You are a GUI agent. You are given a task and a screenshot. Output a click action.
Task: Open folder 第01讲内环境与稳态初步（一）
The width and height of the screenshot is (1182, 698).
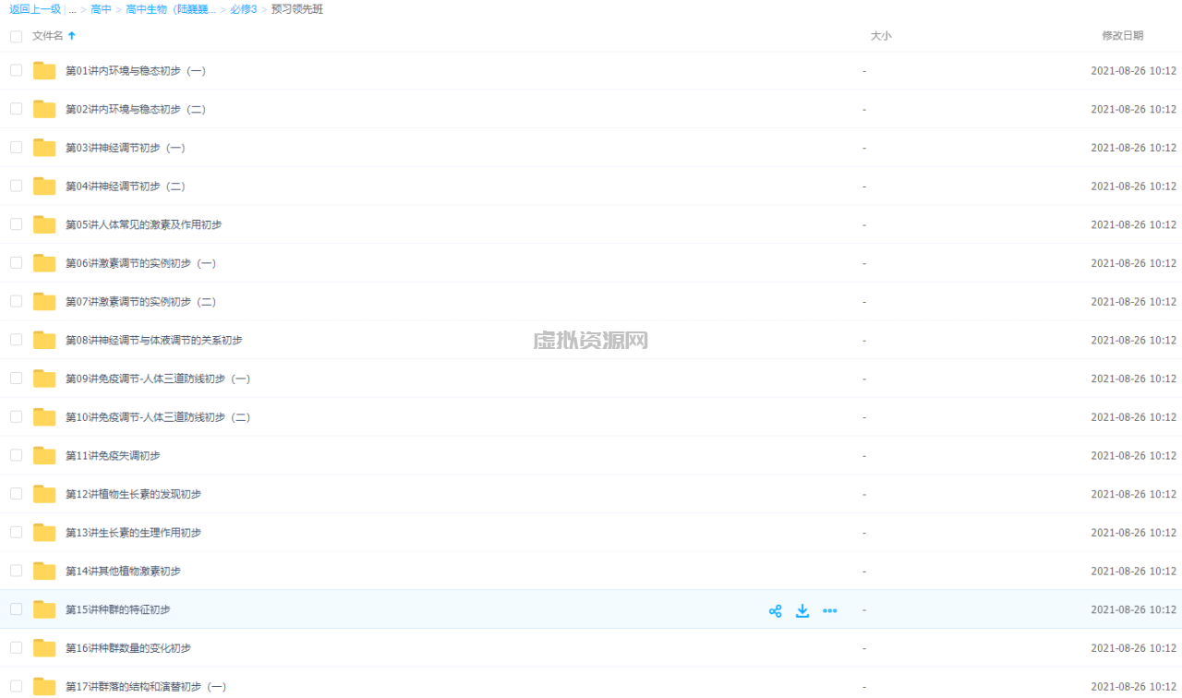136,71
